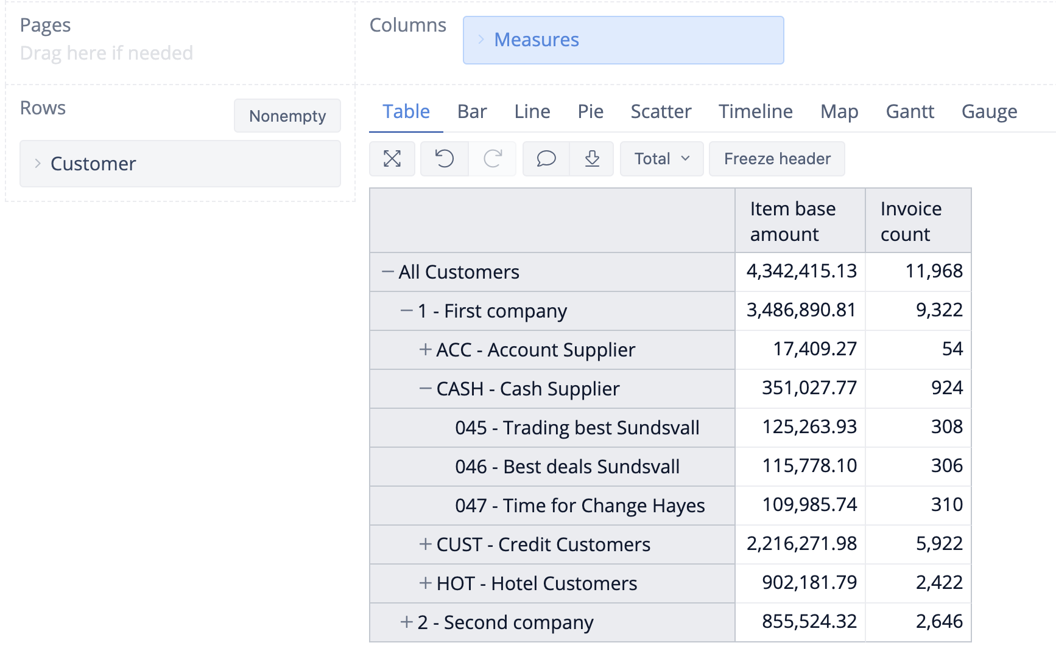Expand the 2 - Second company row
This screenshot has height=668, width=1056.
tap(406, 622)
